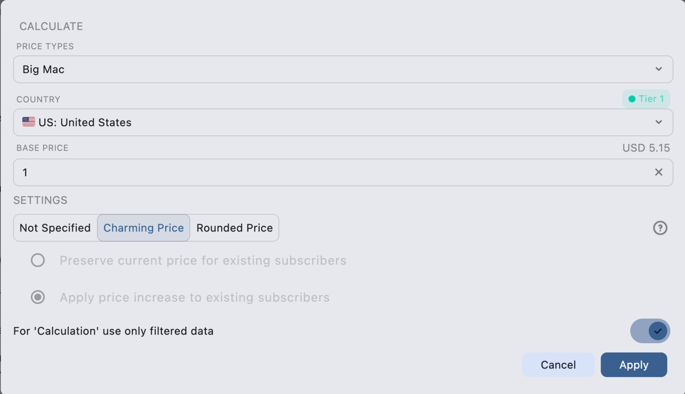The image size is (685, 394).
Task: Open the Big Mac price types dropdown
Action: 342,69
